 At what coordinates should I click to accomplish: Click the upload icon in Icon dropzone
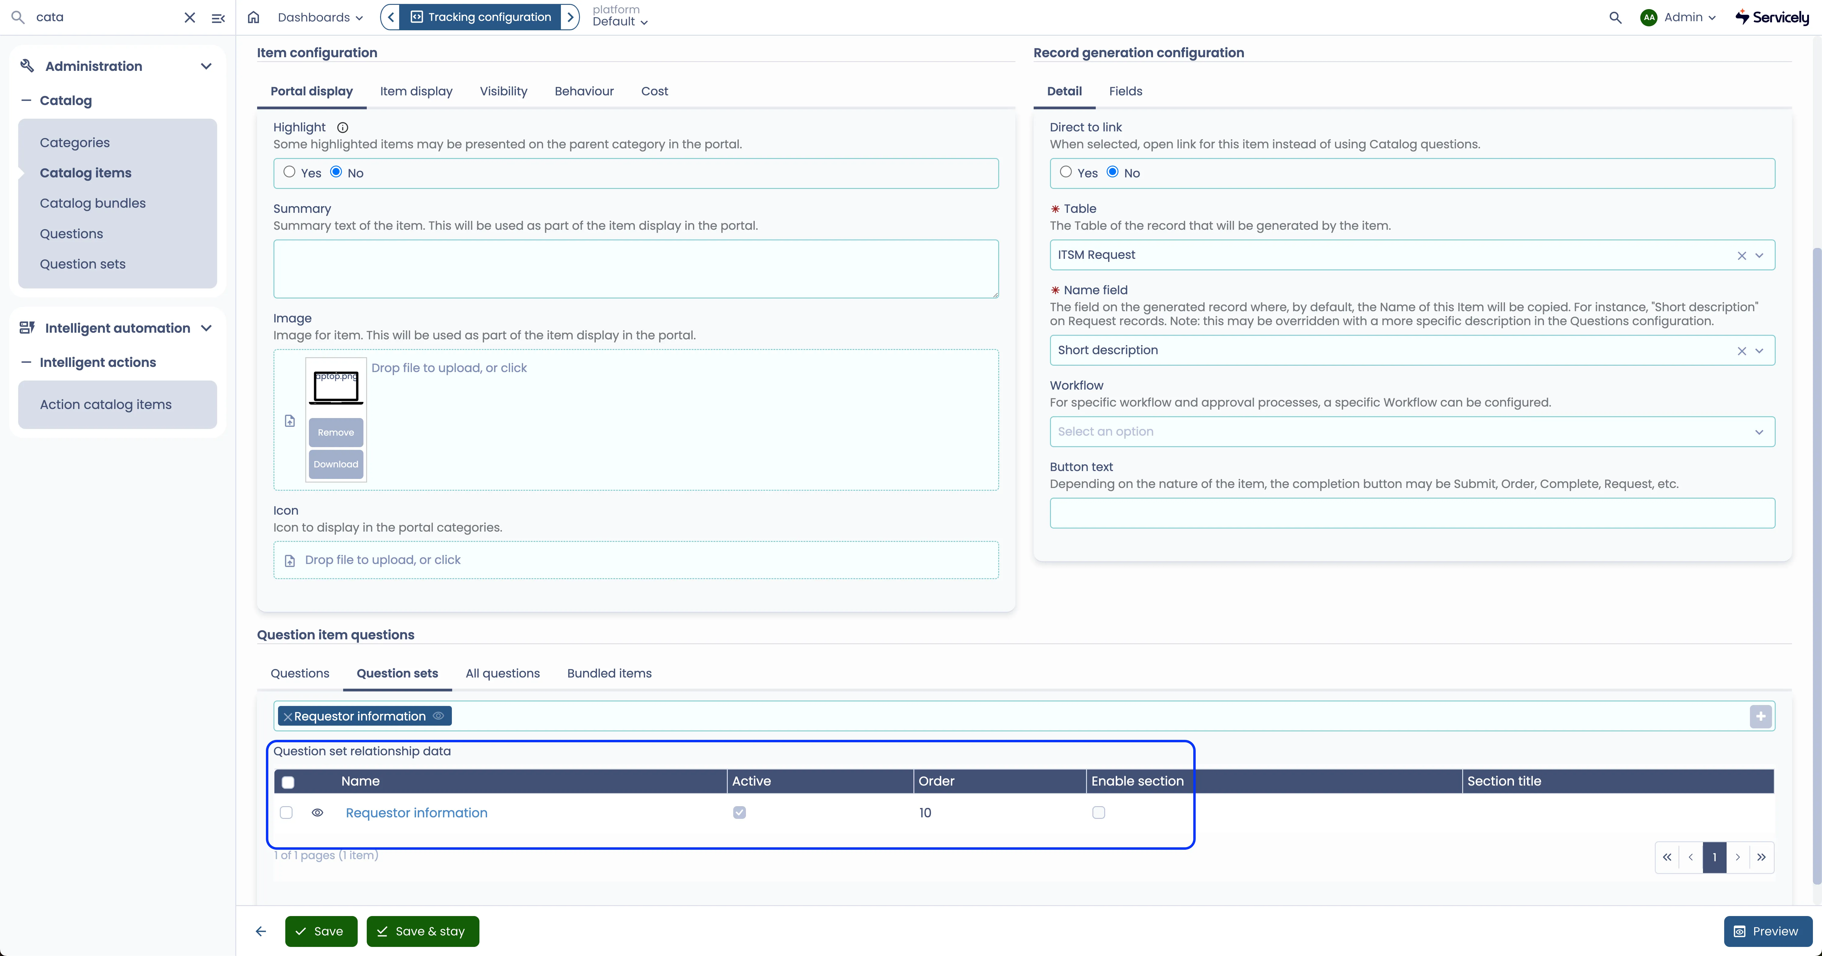[x=290, y=561]
